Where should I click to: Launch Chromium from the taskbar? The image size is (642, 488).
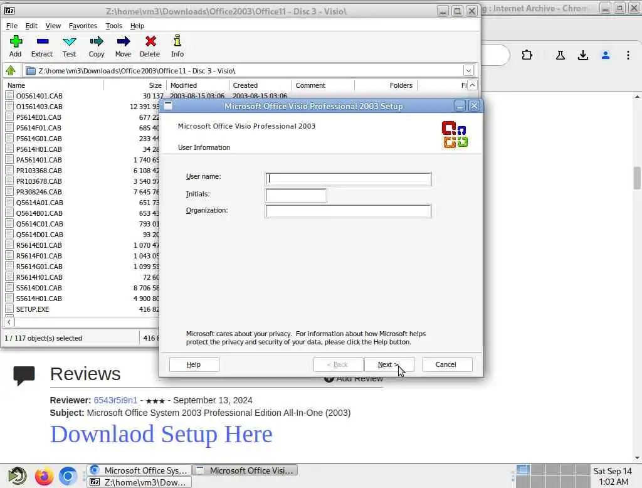click(68, 476)
